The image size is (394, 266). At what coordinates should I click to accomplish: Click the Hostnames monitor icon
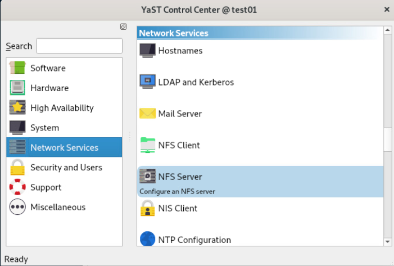click(x=147, y=51)
